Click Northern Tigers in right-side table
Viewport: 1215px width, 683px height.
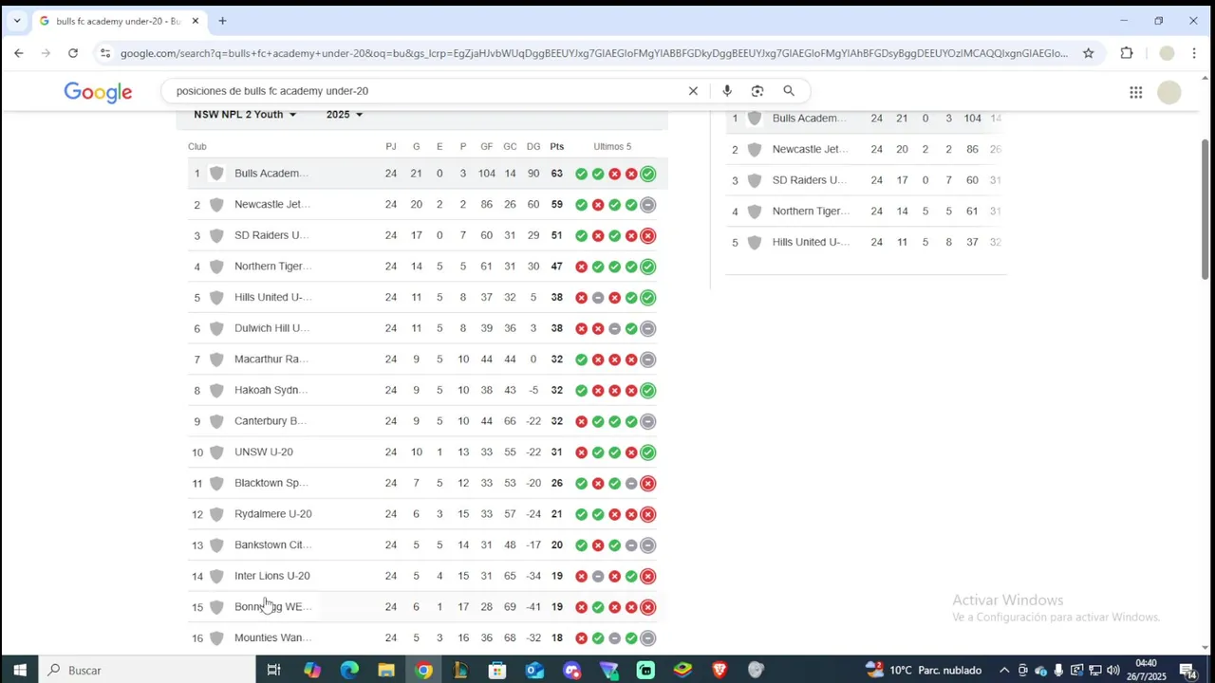(x=811, y=211)
